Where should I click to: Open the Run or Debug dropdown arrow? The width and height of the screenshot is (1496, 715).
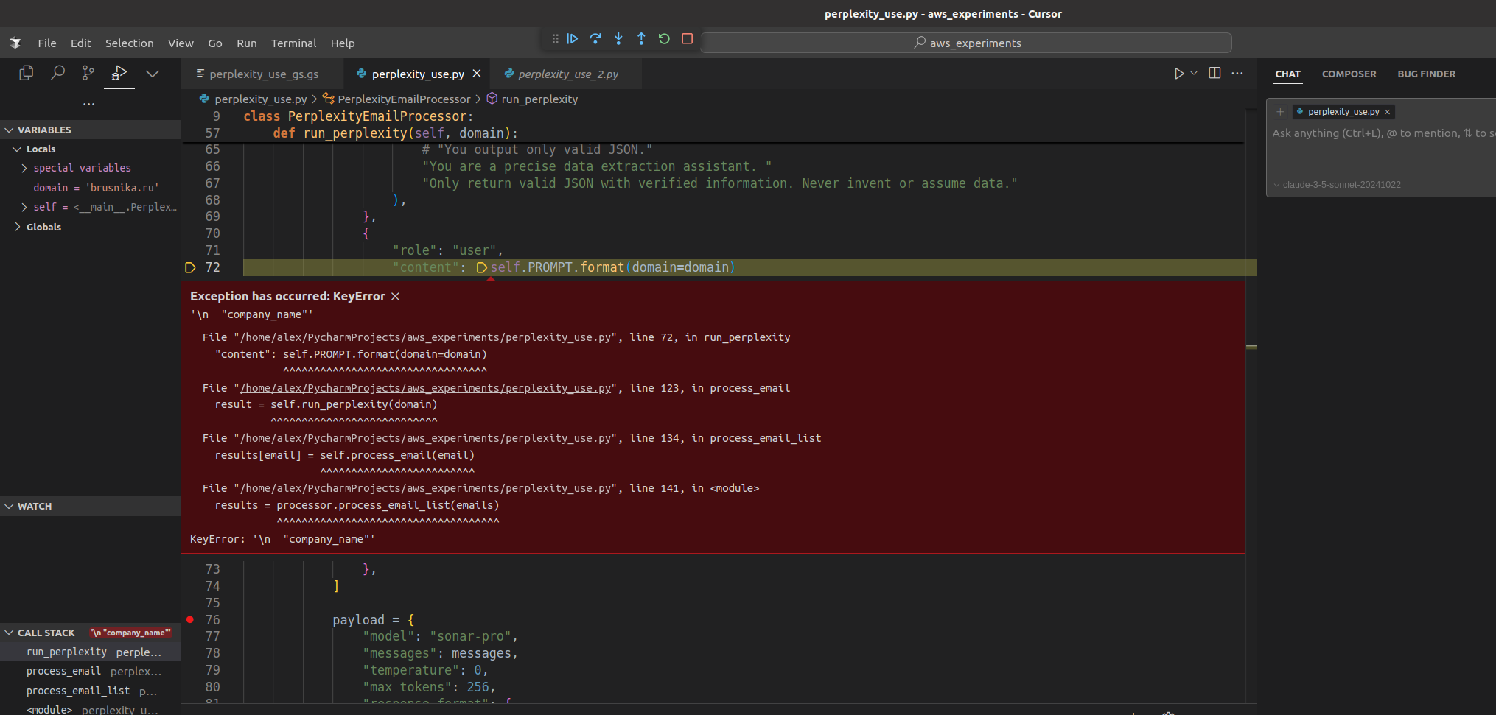[x=1194, y=73]
